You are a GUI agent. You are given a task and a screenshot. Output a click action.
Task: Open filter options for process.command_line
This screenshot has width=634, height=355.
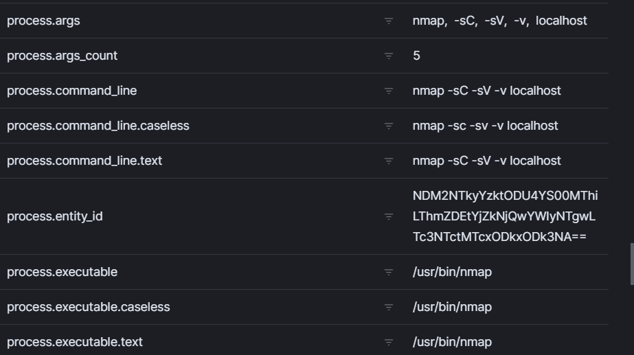coord(389,91)
